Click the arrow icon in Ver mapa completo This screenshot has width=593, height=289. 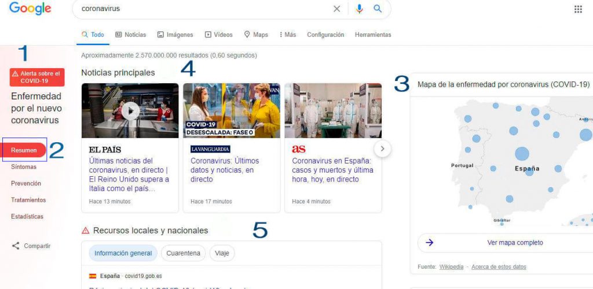pyautogui.click(x=429, y=243)
